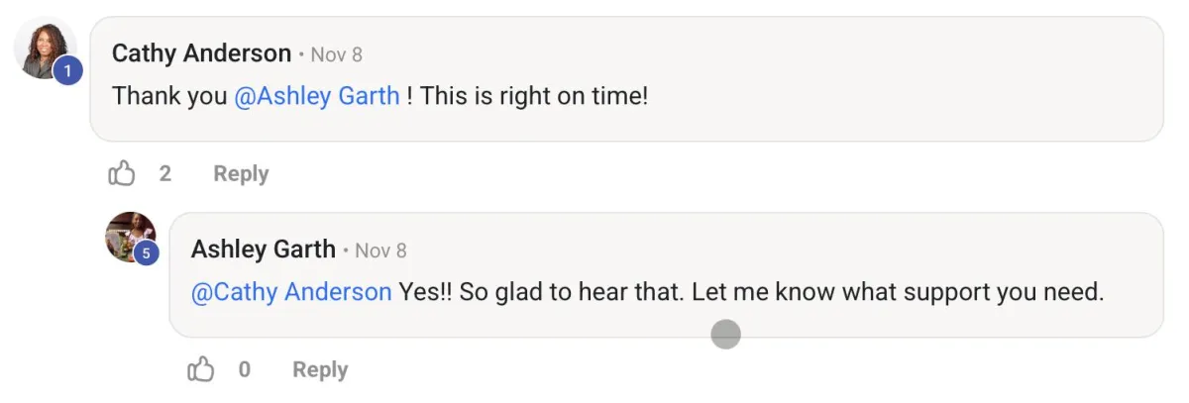Click Nov 8 timestamp on Cathy's comment
Screen dimensions: 1189x403
pyautogui.click(x=336, y=54)
